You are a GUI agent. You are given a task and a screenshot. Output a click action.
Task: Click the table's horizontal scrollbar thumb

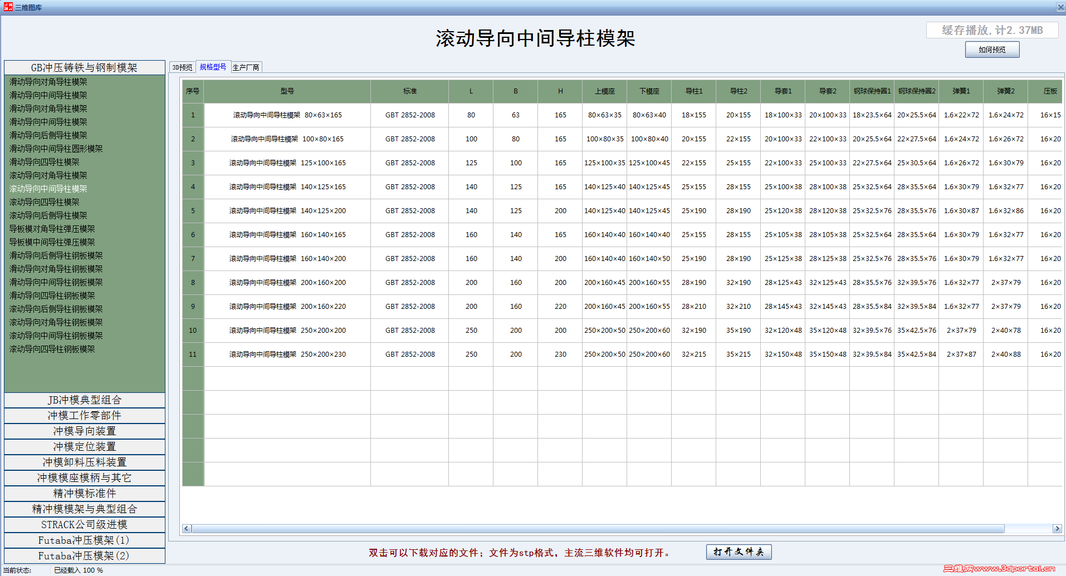coord(598,529)
